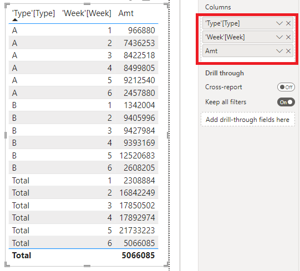Sort by the 'Week'[Week] column header
Screen dimensions: 300x271
(x=87, y=13)
